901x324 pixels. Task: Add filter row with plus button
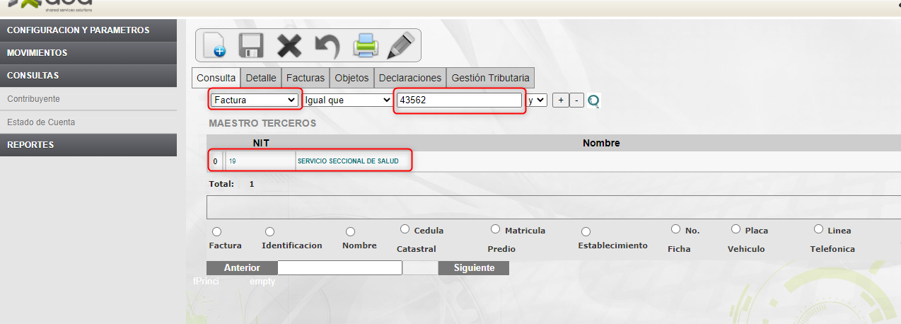[x=559, y=100]
